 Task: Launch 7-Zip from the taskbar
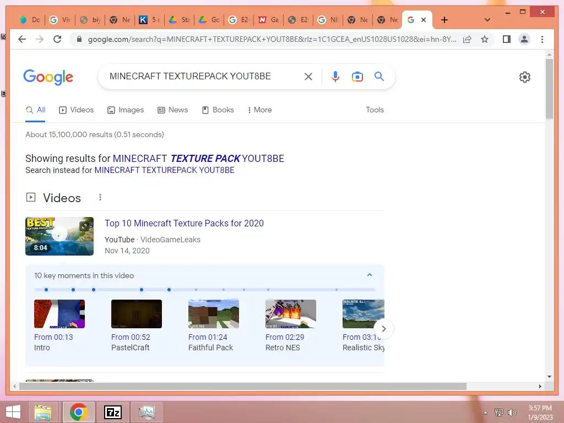point(112,412)
